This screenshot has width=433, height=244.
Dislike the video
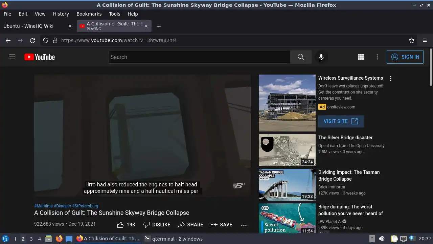(157, 225)
